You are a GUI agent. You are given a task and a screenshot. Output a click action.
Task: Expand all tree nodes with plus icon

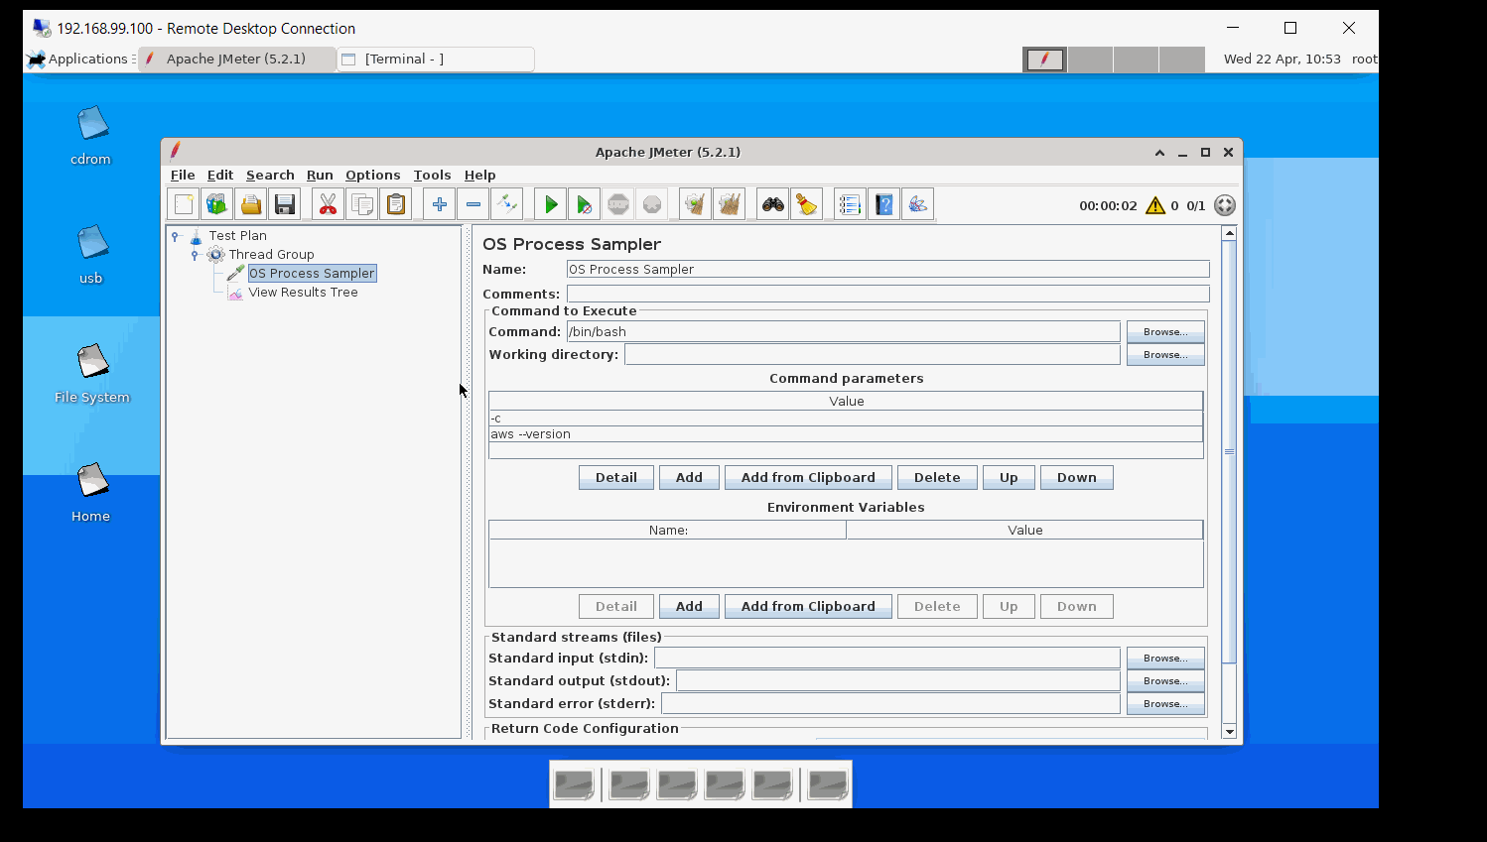click(439, 204)
